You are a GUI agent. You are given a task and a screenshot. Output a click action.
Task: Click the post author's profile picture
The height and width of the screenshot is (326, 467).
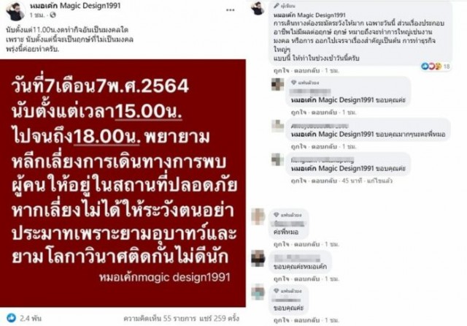click(x=15, y=11)
